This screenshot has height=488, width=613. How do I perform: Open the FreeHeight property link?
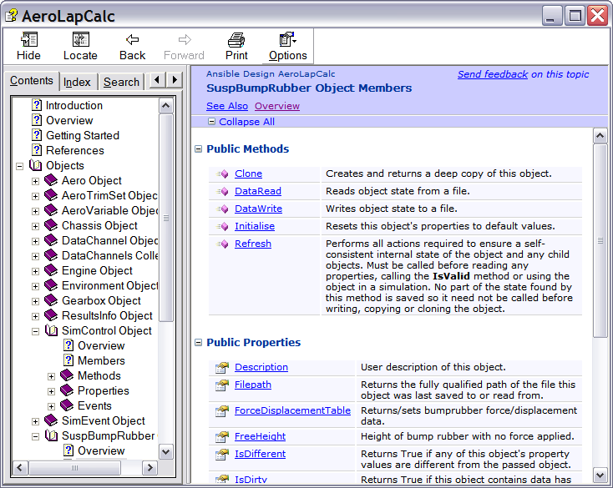(260, 436)
